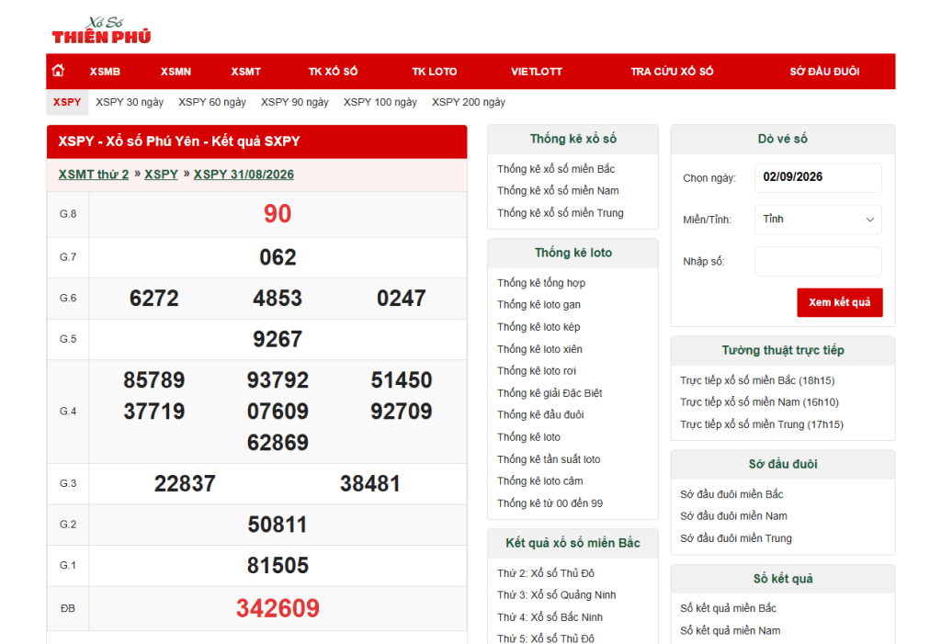Click the G.8 prize number 90
This screenshot has width=941, height=644.
(278, 214)
